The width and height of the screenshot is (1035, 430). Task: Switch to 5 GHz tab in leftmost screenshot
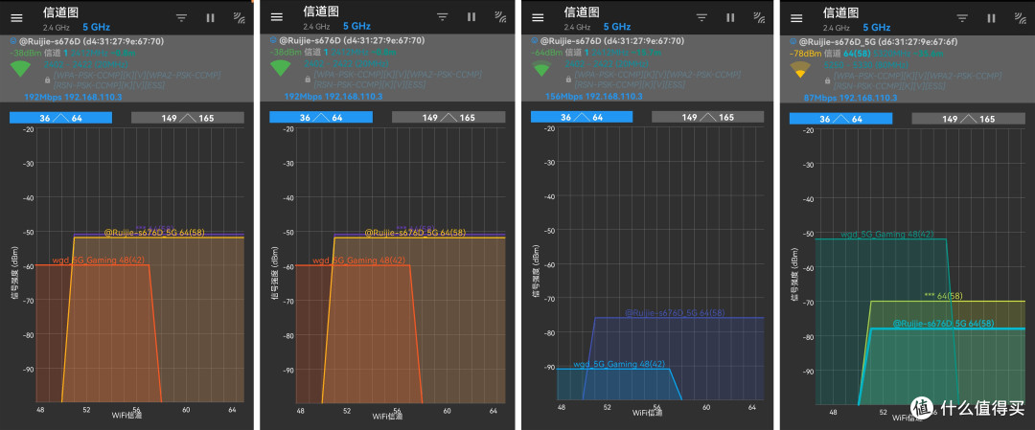97,27
